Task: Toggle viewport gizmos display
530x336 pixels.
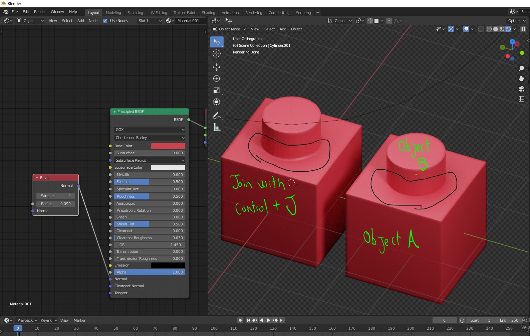Action: pyautogui.click(x=451, y=29)
